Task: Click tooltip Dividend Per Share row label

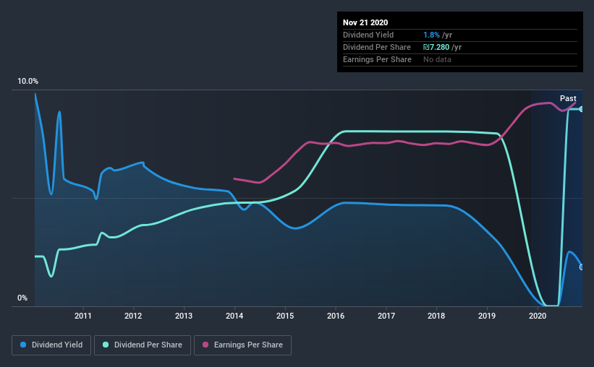Action: 376,47
